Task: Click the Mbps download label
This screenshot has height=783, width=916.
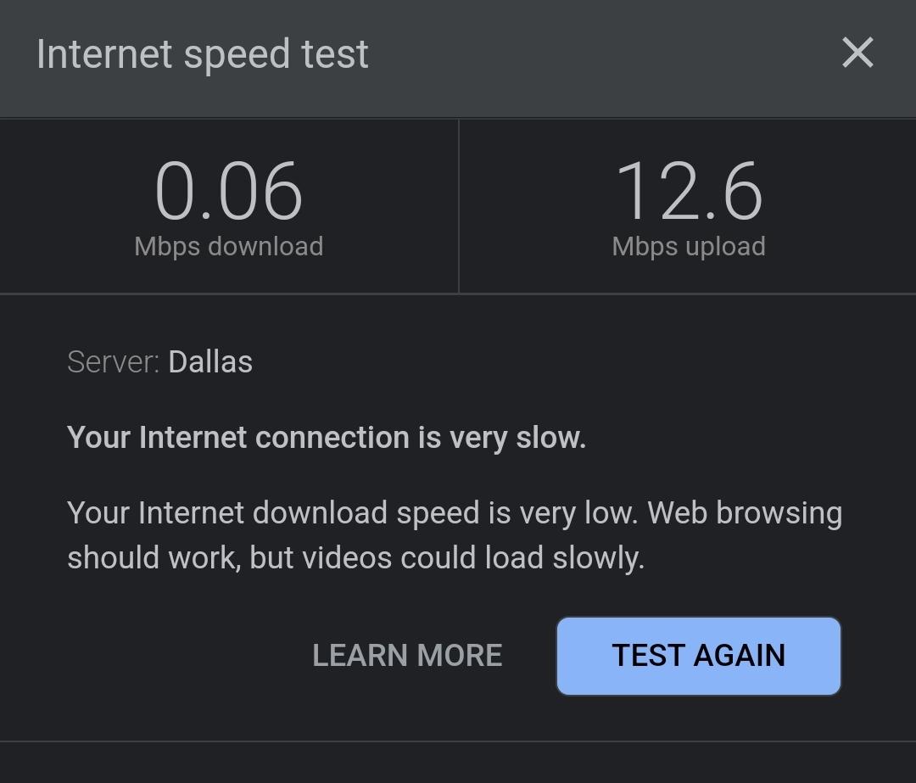Action: 229,247
